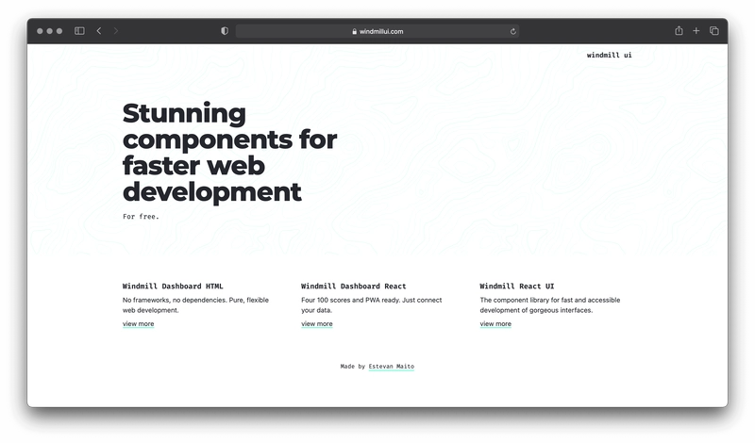Focus the windmillui.com address field
This screenshot has width=755, height=443.
[377, 31]
